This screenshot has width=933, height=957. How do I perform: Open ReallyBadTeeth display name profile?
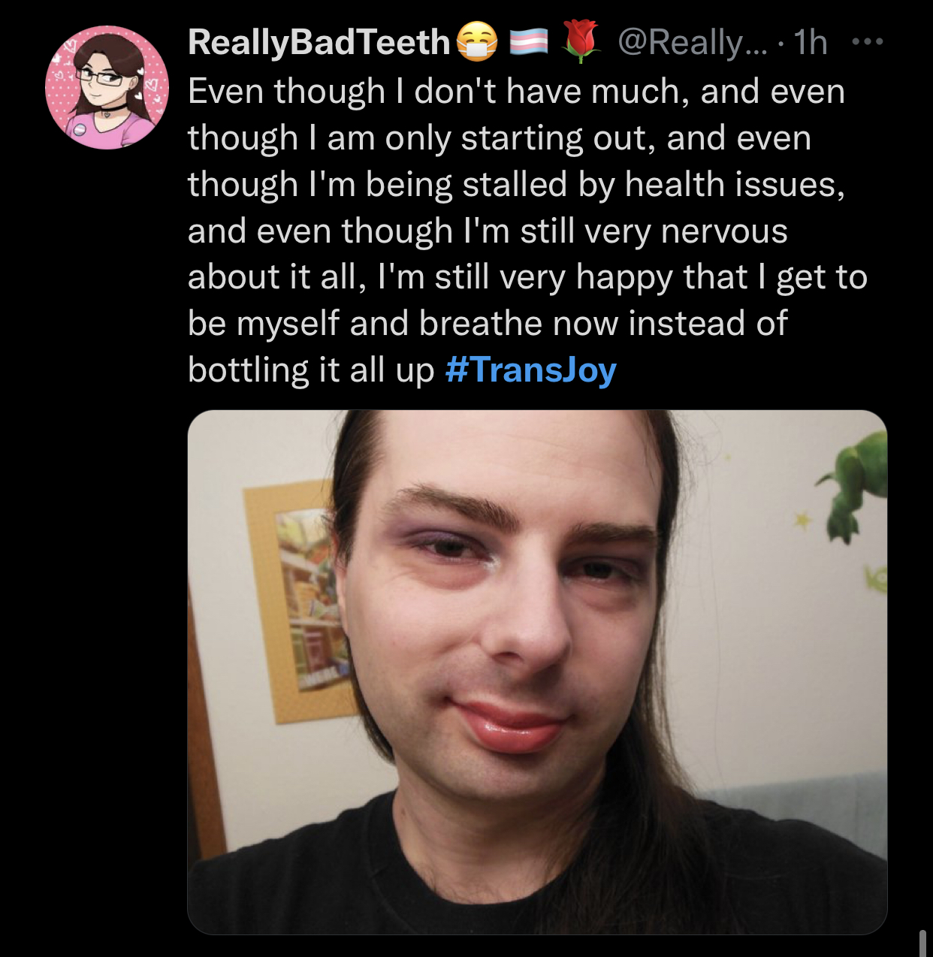[x=319, y=42]
